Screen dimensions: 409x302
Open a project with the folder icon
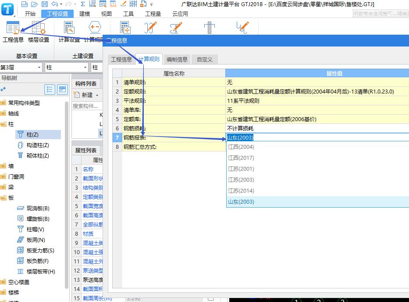[35, 4]
